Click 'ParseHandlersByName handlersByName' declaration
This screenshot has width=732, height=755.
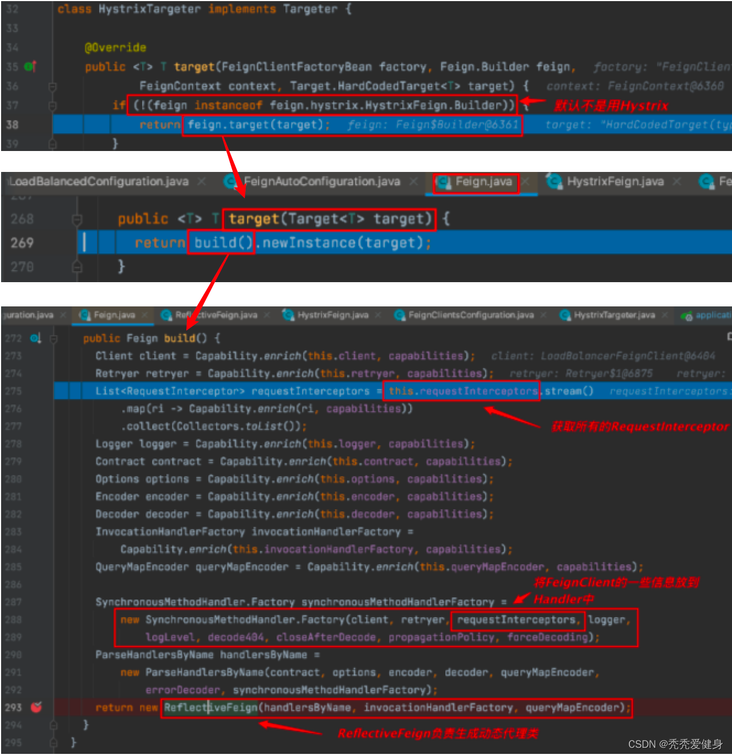click(x=201, y=655)
